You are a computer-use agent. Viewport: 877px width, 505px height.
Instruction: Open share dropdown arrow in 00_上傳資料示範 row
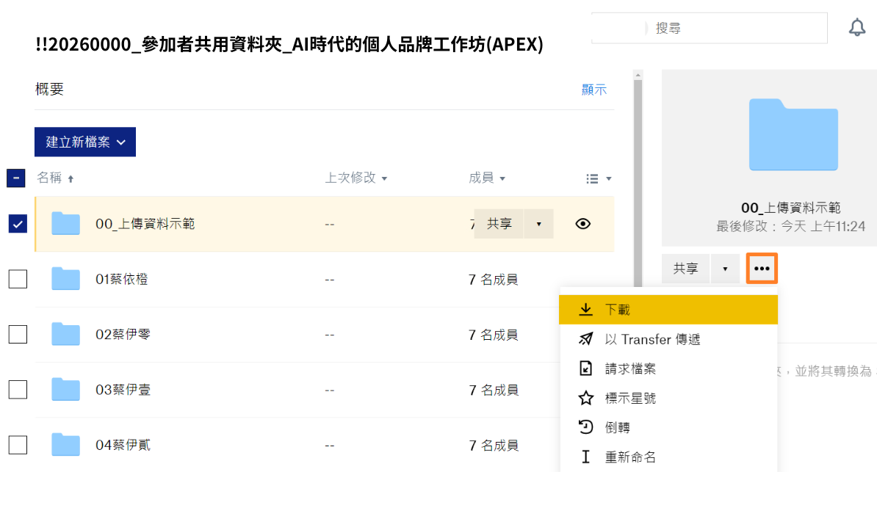(538, 224)
